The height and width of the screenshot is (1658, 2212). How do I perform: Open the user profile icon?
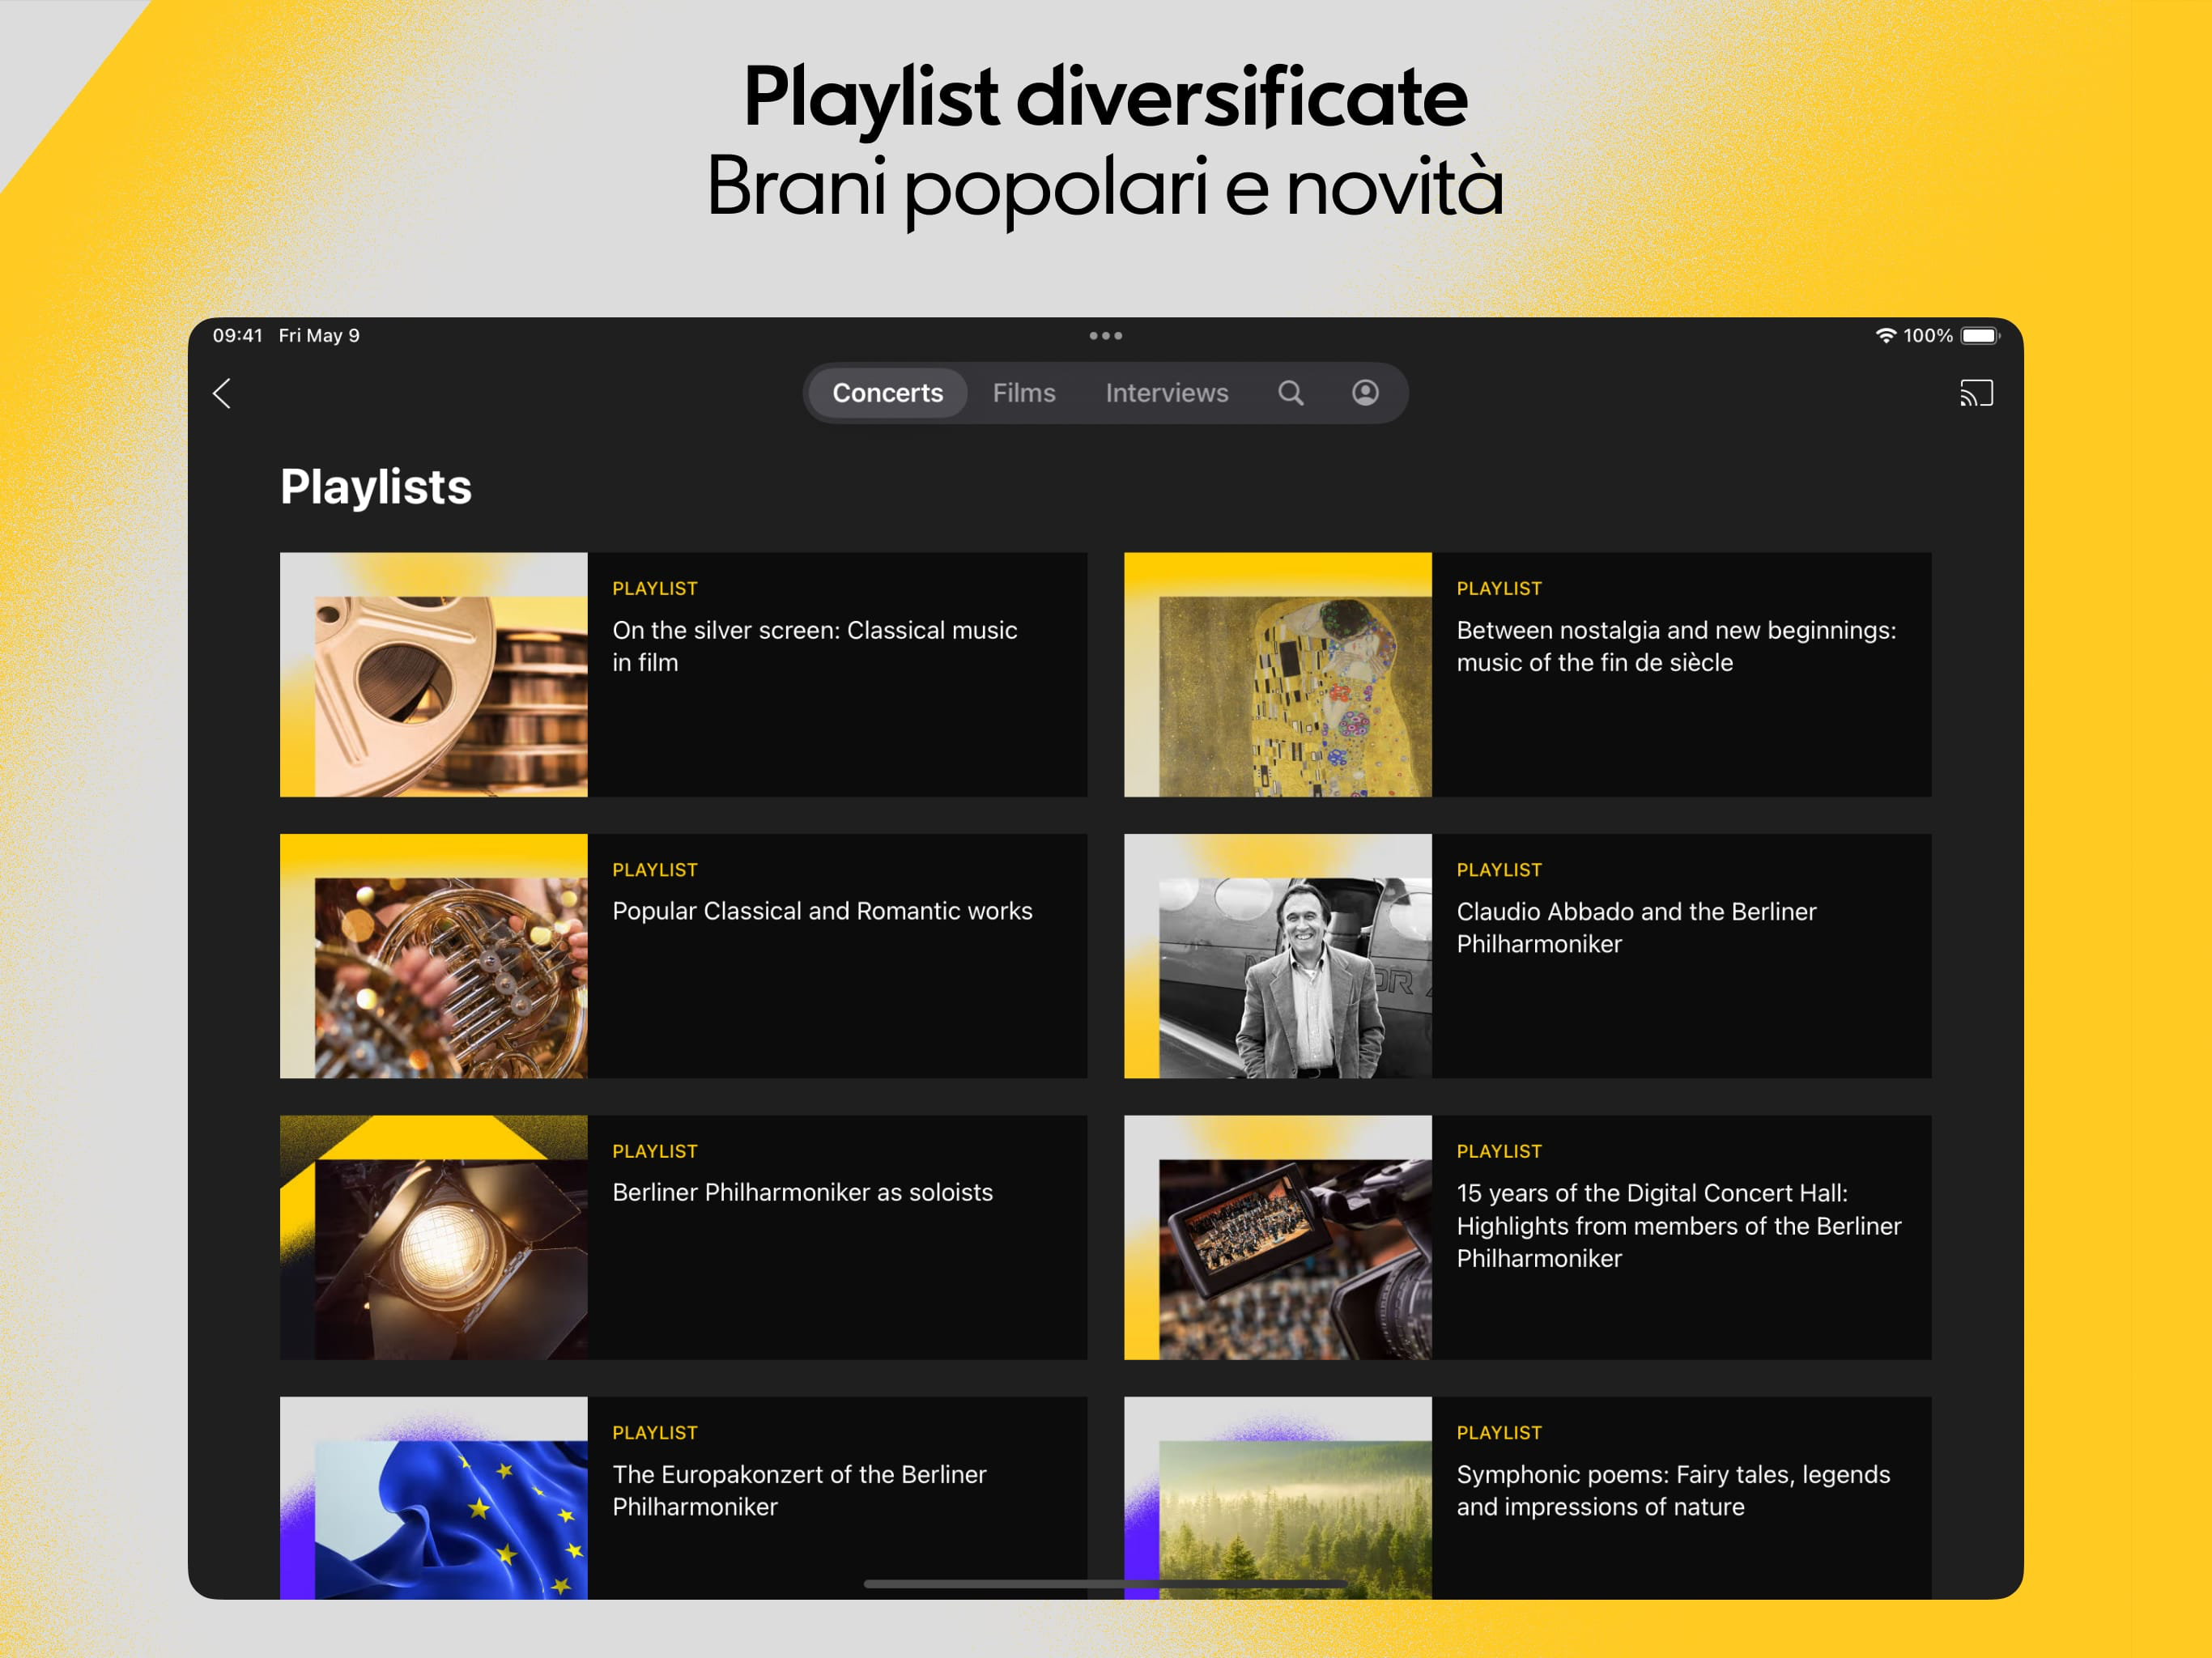point(1365,393)
